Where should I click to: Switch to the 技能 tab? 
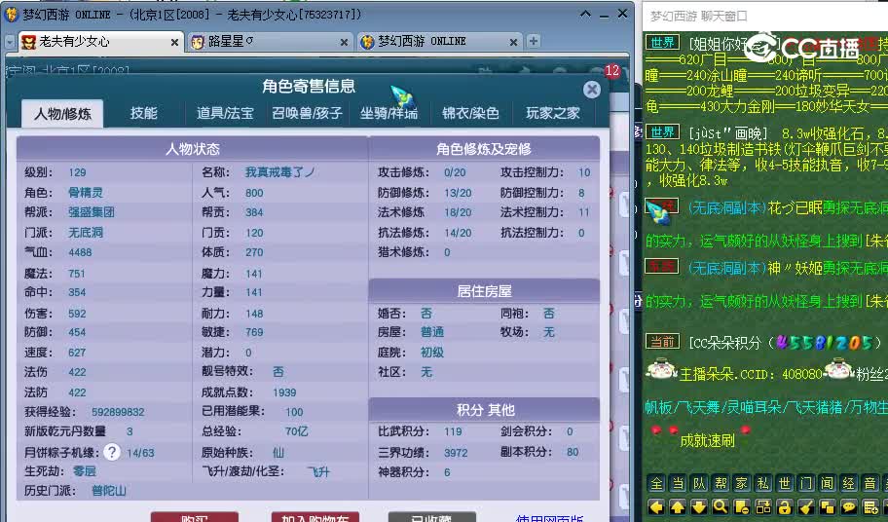point(144,113)
